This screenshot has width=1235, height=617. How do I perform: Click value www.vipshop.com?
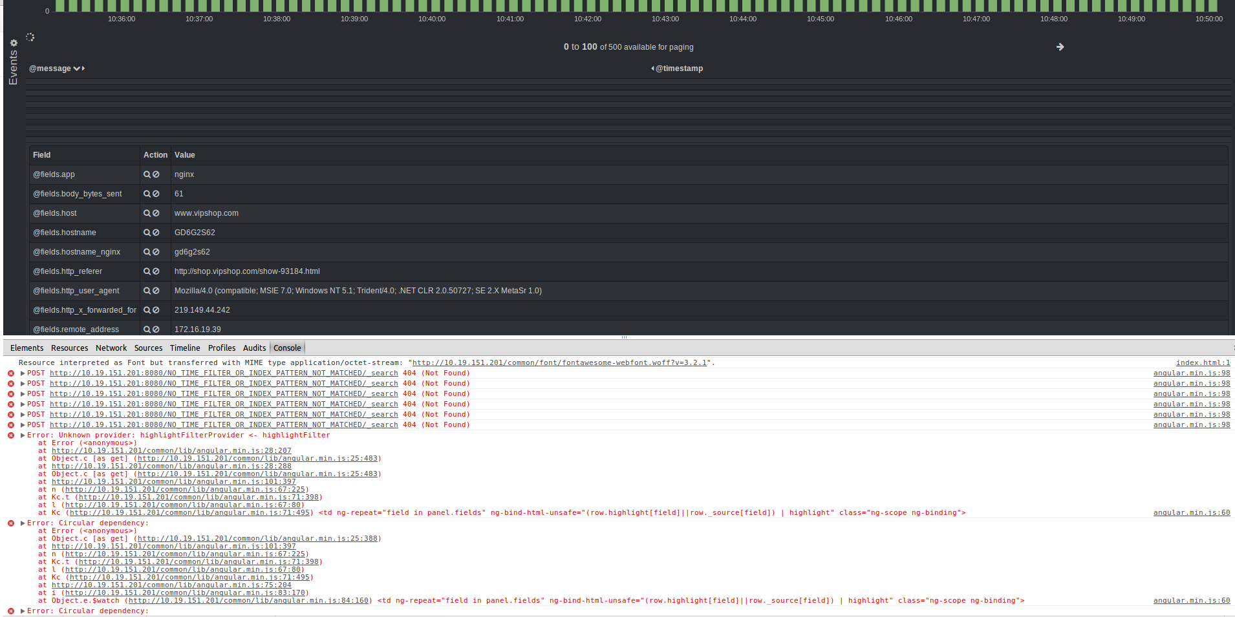point(206,213)
